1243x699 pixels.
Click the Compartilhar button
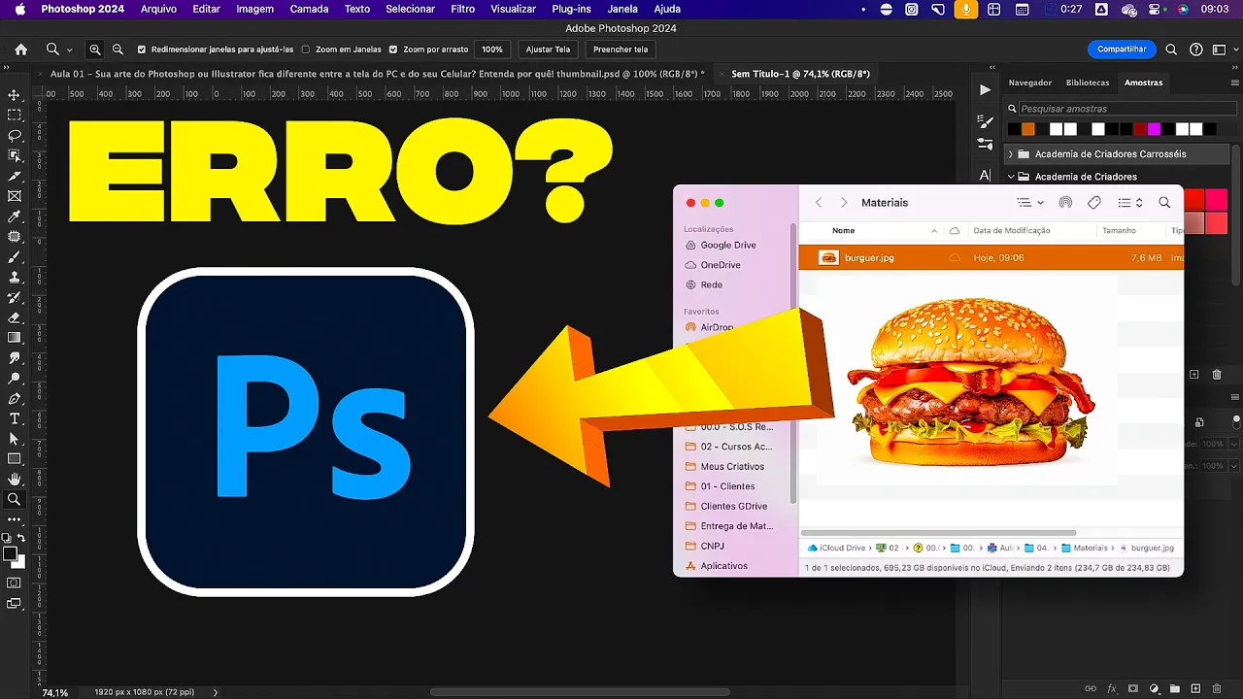(x=1122, y=50)
